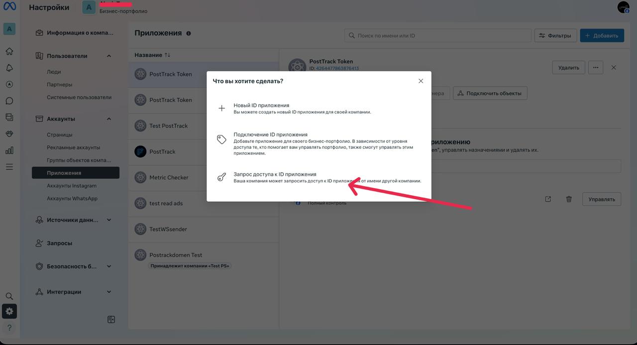Click the 'Поиск по имени или ID' field
This screenshot has height=345, width=637.
pos(438,35)
